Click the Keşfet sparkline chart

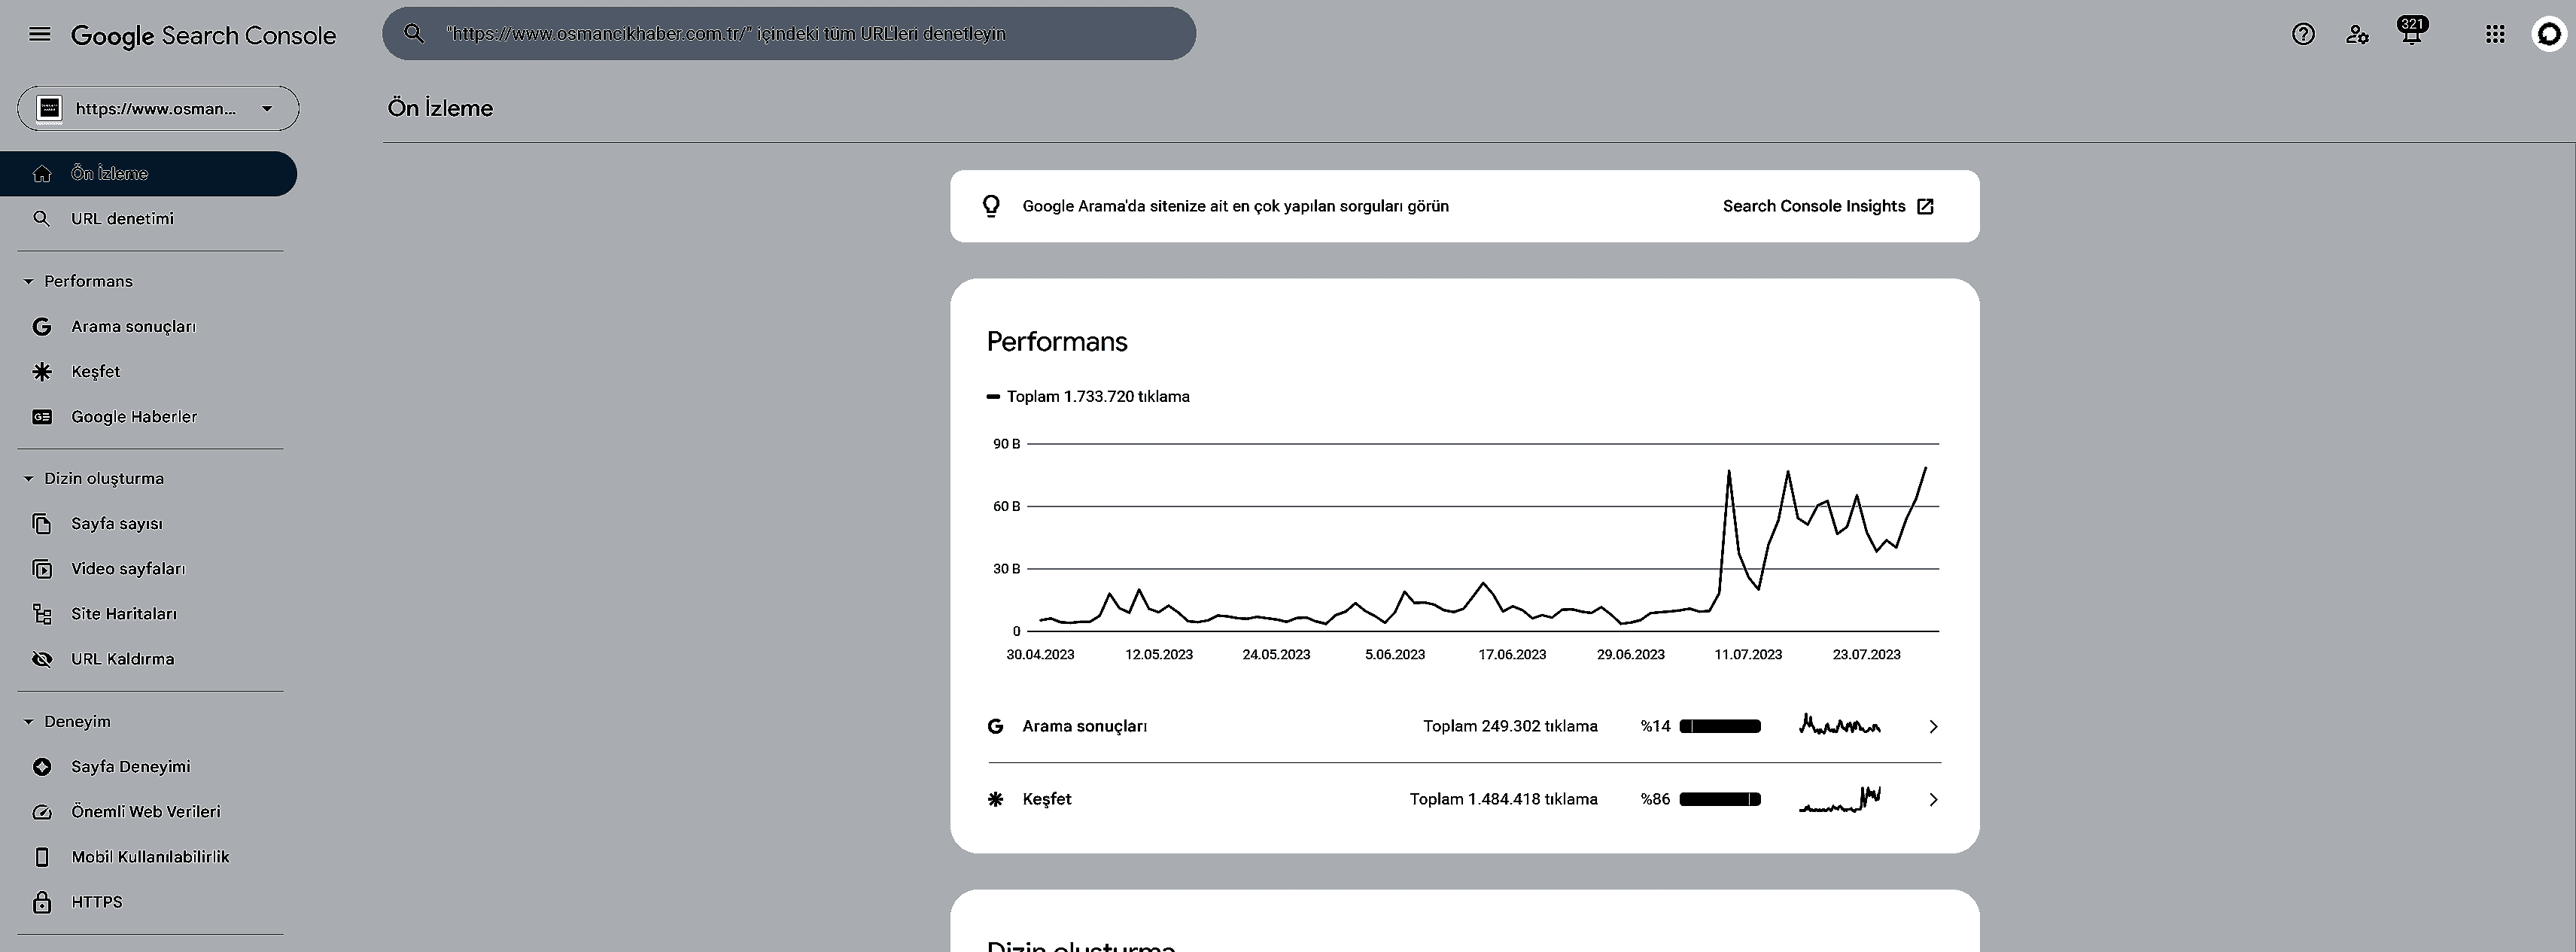tap(1840, 799)
